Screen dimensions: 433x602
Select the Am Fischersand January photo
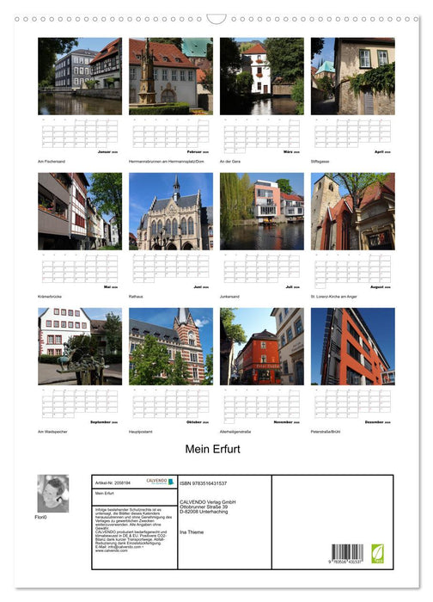[80, 76]
